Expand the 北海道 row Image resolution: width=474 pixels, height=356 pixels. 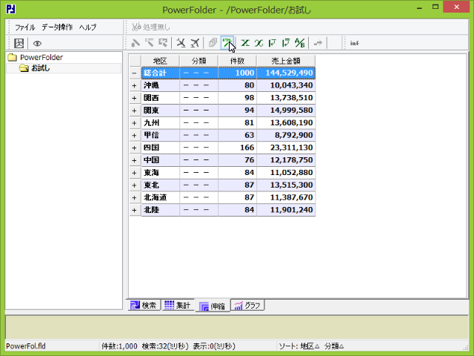135,198
